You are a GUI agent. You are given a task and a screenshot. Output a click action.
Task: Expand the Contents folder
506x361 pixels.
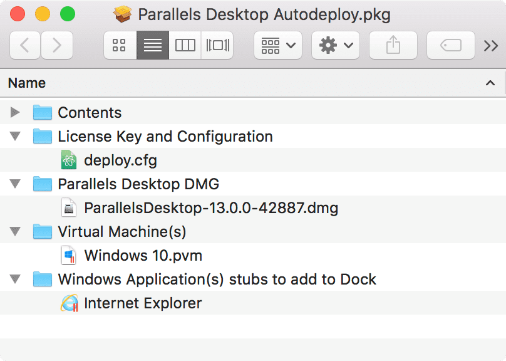click(x=15, y=112)
